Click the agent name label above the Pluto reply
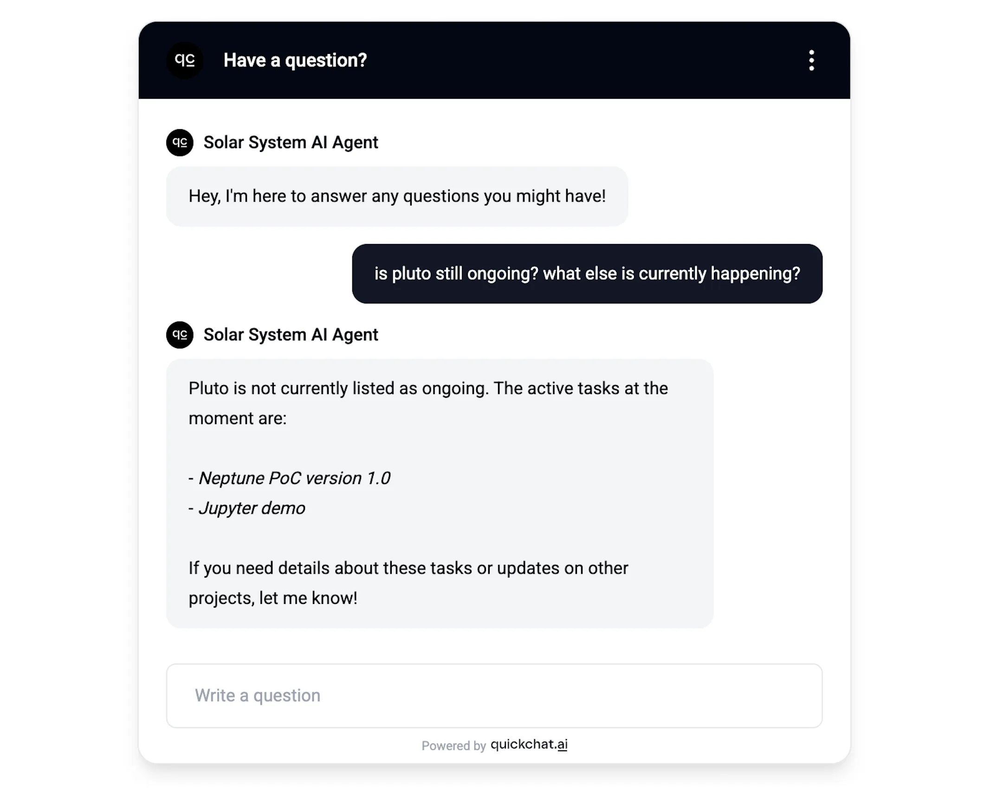The image size is (984, 800). pyautogui.click(x=291, y=335)
